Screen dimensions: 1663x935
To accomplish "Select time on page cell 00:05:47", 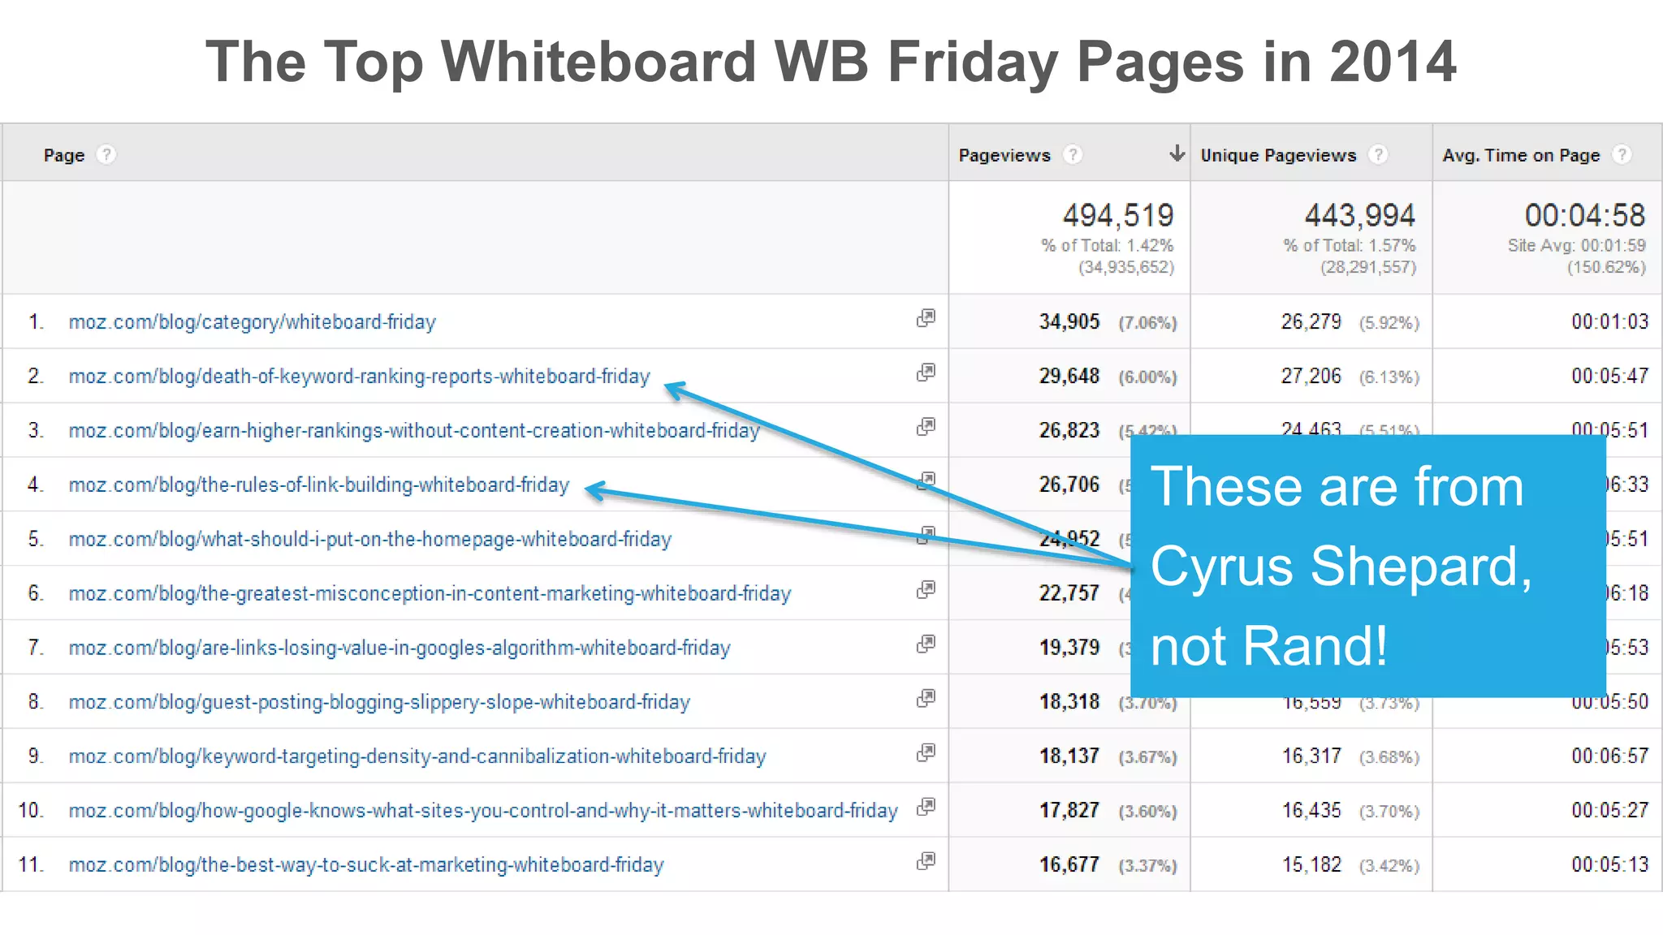I will (x=1609, y=377).
